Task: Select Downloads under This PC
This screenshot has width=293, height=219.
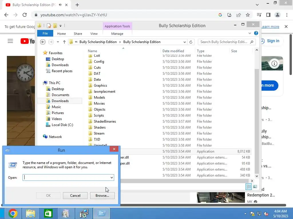Action: point(60,101)
